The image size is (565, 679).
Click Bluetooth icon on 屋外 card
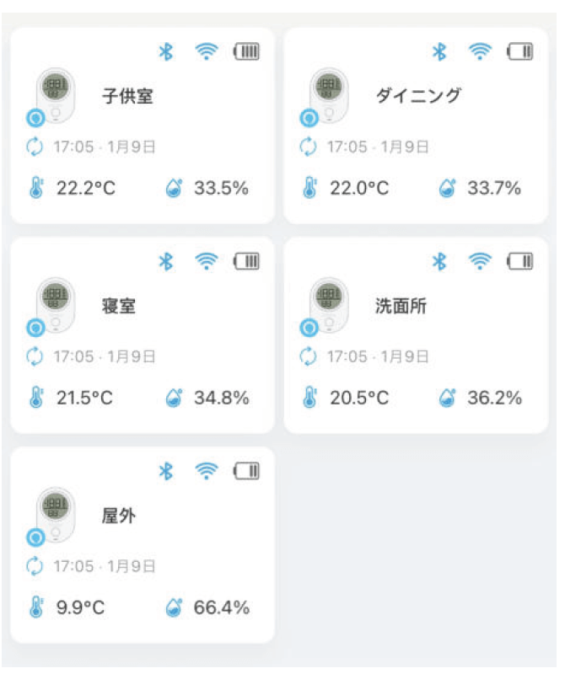pos(166,471)
